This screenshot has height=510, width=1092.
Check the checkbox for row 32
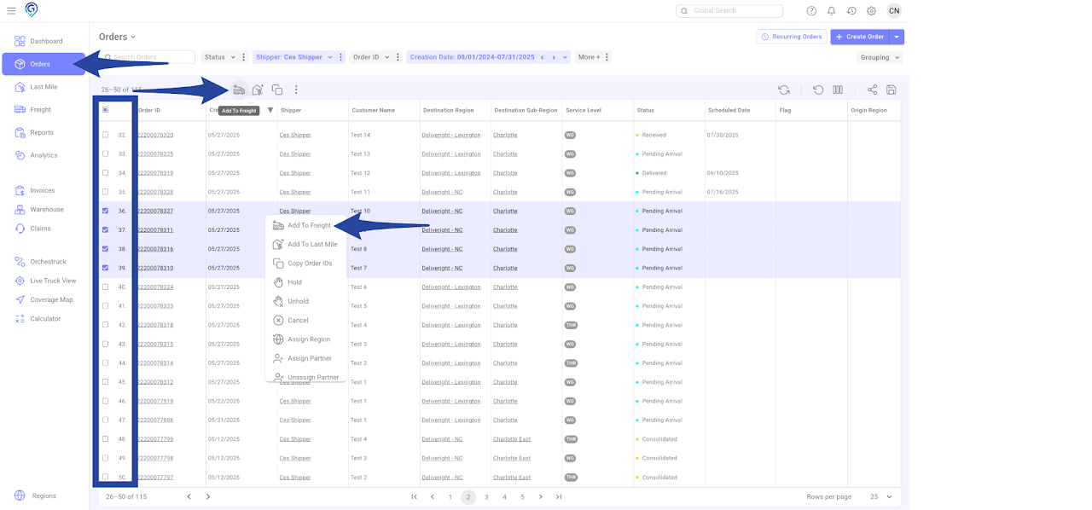105,135
